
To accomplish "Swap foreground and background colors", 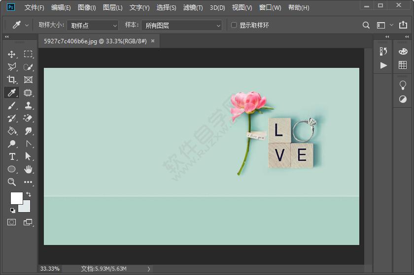I will point(28,194).
